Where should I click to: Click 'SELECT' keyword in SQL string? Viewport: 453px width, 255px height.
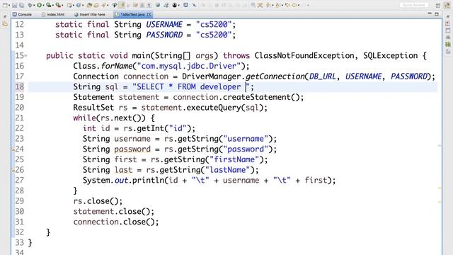(150, 86)
